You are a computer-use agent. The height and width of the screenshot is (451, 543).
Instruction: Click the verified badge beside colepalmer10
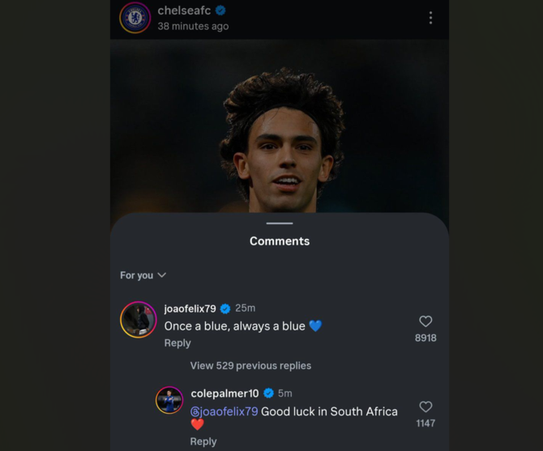pyautogui.click(x=268, y=394)
